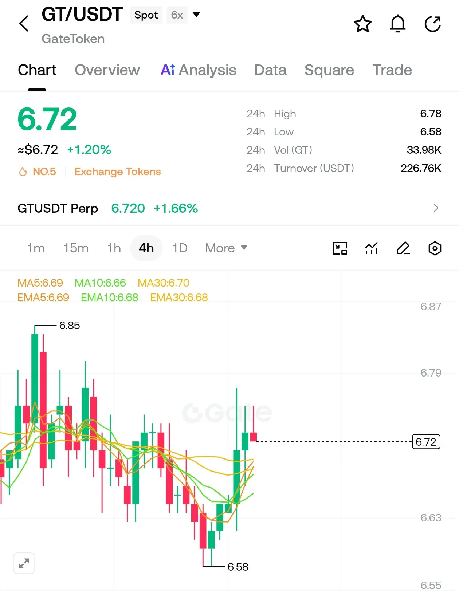Open picture-in-picture chart icon
This screenshot has height=591, width=459.
point(340,248)
